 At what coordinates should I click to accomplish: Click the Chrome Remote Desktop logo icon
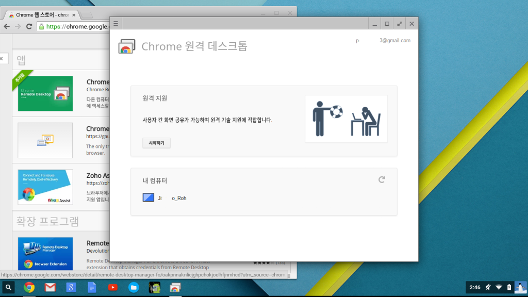127,46
